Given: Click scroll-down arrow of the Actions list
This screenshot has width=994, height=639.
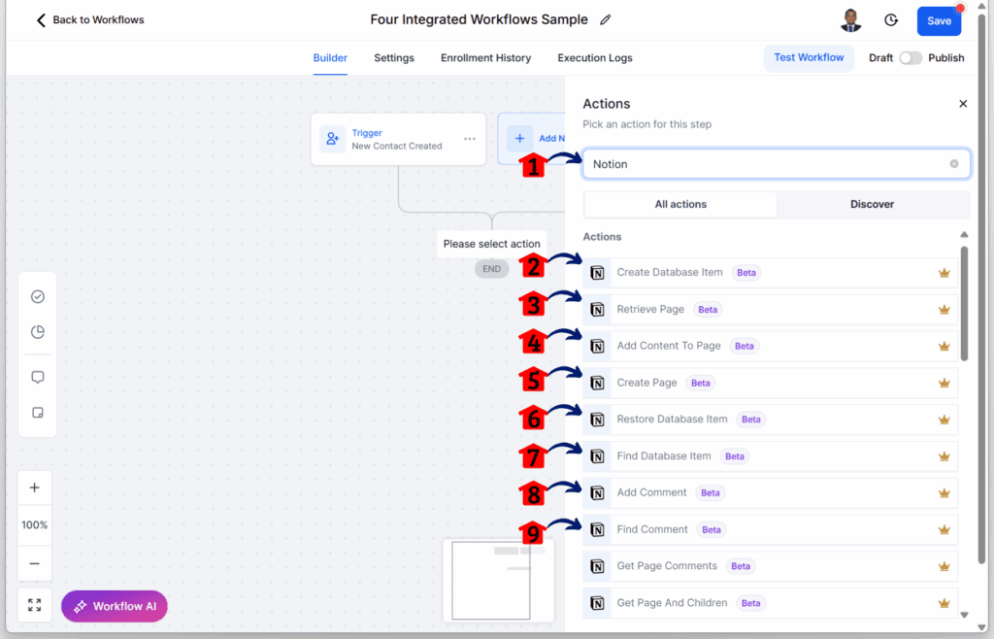Looking at the screenshot, I should click(x=964, y=615).
